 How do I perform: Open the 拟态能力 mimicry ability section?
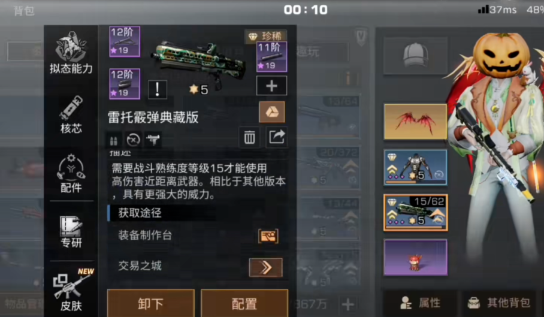(71, 53)
